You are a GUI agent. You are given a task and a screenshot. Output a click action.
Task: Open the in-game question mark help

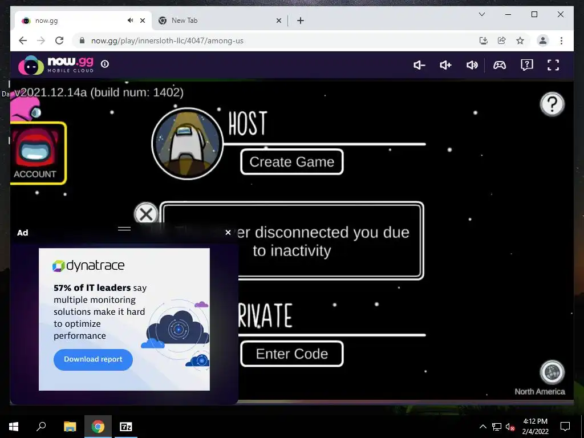552,104
